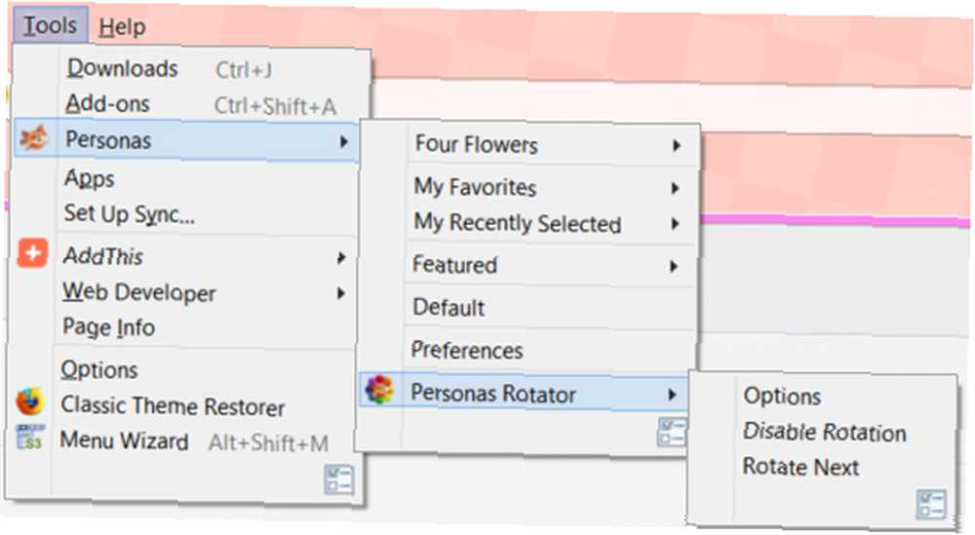Click Rotate Next persona
Image resolution: width=975 pixels, height=535 pixels.
click(x=800, y=467)
